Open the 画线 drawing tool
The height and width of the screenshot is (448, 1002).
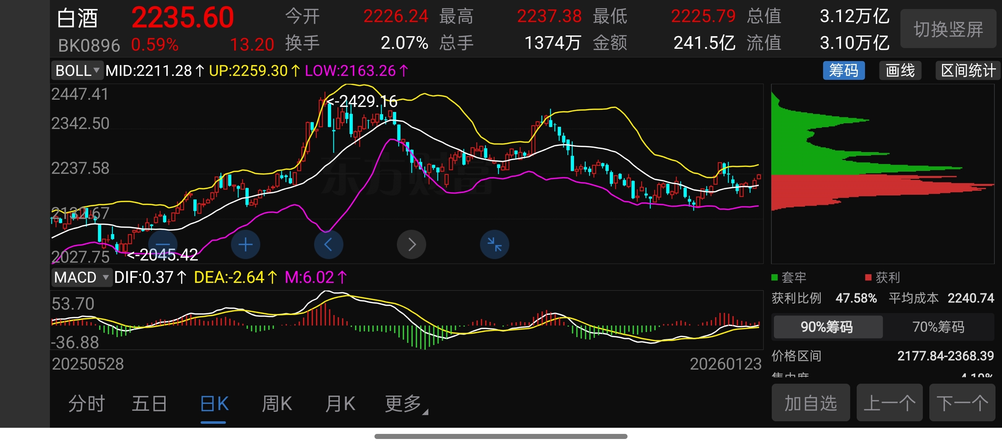[900, 70]
